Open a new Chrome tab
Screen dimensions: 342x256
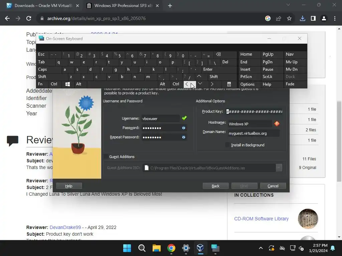pos(170,6)
